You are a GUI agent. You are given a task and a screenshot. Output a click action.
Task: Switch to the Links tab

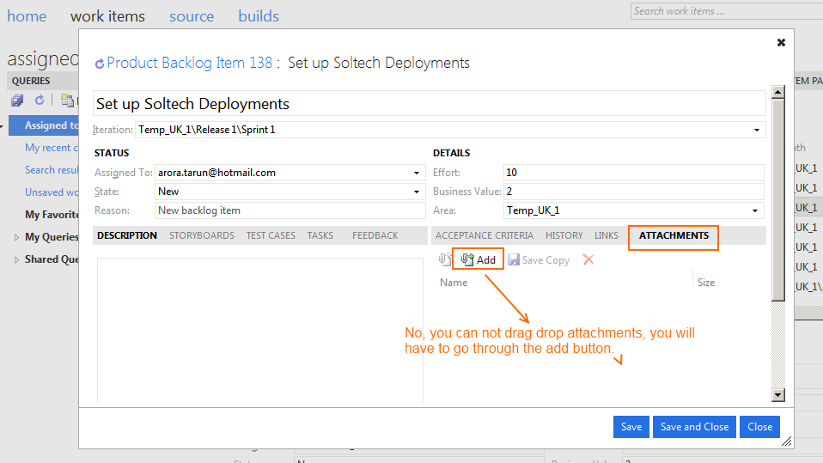(x=607, y=235)
